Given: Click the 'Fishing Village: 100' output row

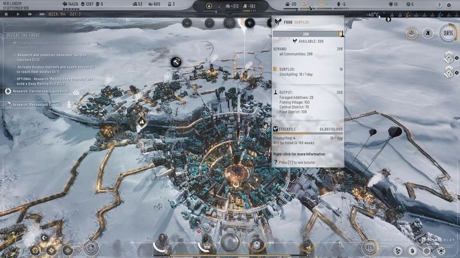Looking at the screenshot, I should tap(295, 103).
